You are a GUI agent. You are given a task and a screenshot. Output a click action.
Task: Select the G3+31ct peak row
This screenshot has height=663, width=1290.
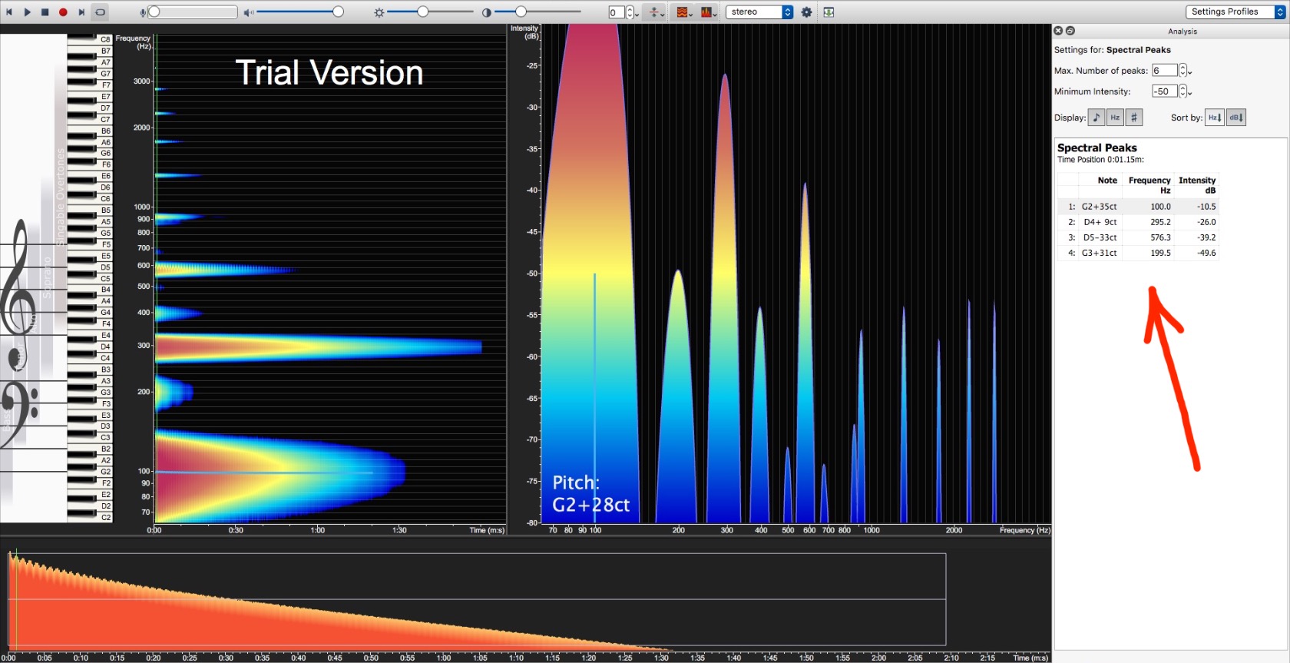tap(1138, 253)
